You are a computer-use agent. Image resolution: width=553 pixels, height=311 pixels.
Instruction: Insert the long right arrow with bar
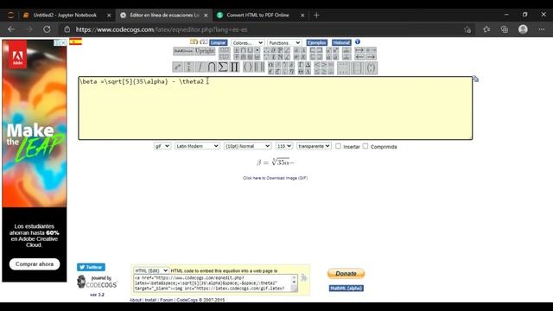pyautogui.click(x=359, y=50)
